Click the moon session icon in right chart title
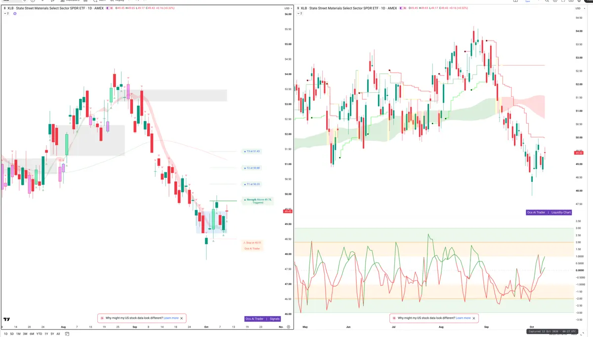 click(401, 8)
